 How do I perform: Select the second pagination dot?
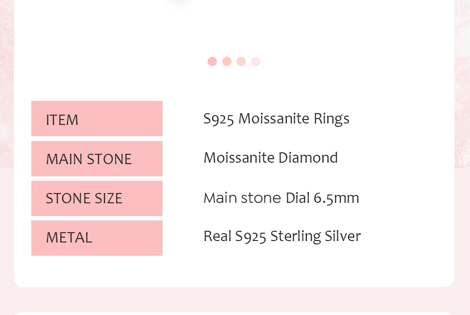point(227,61)
